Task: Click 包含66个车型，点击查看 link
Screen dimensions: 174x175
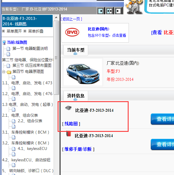Action: 107,35
